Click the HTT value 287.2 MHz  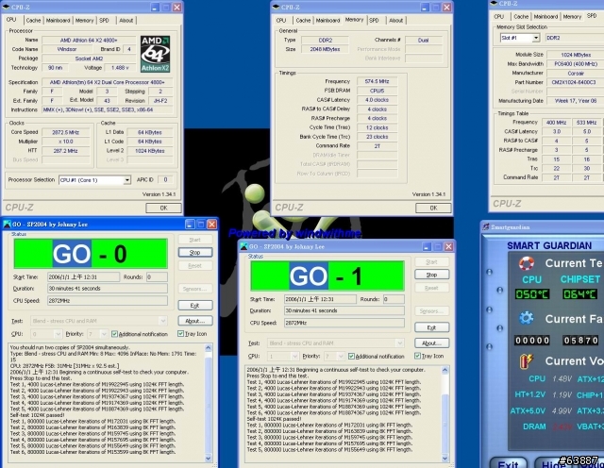[x=65, y=151]
